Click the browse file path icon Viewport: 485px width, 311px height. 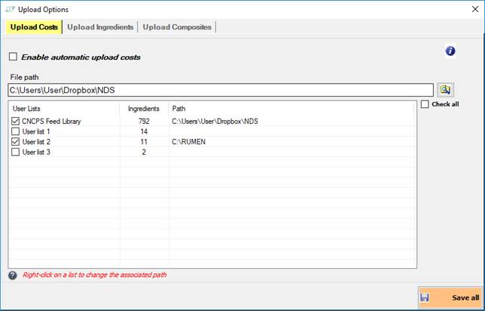[x=445, y=90]
